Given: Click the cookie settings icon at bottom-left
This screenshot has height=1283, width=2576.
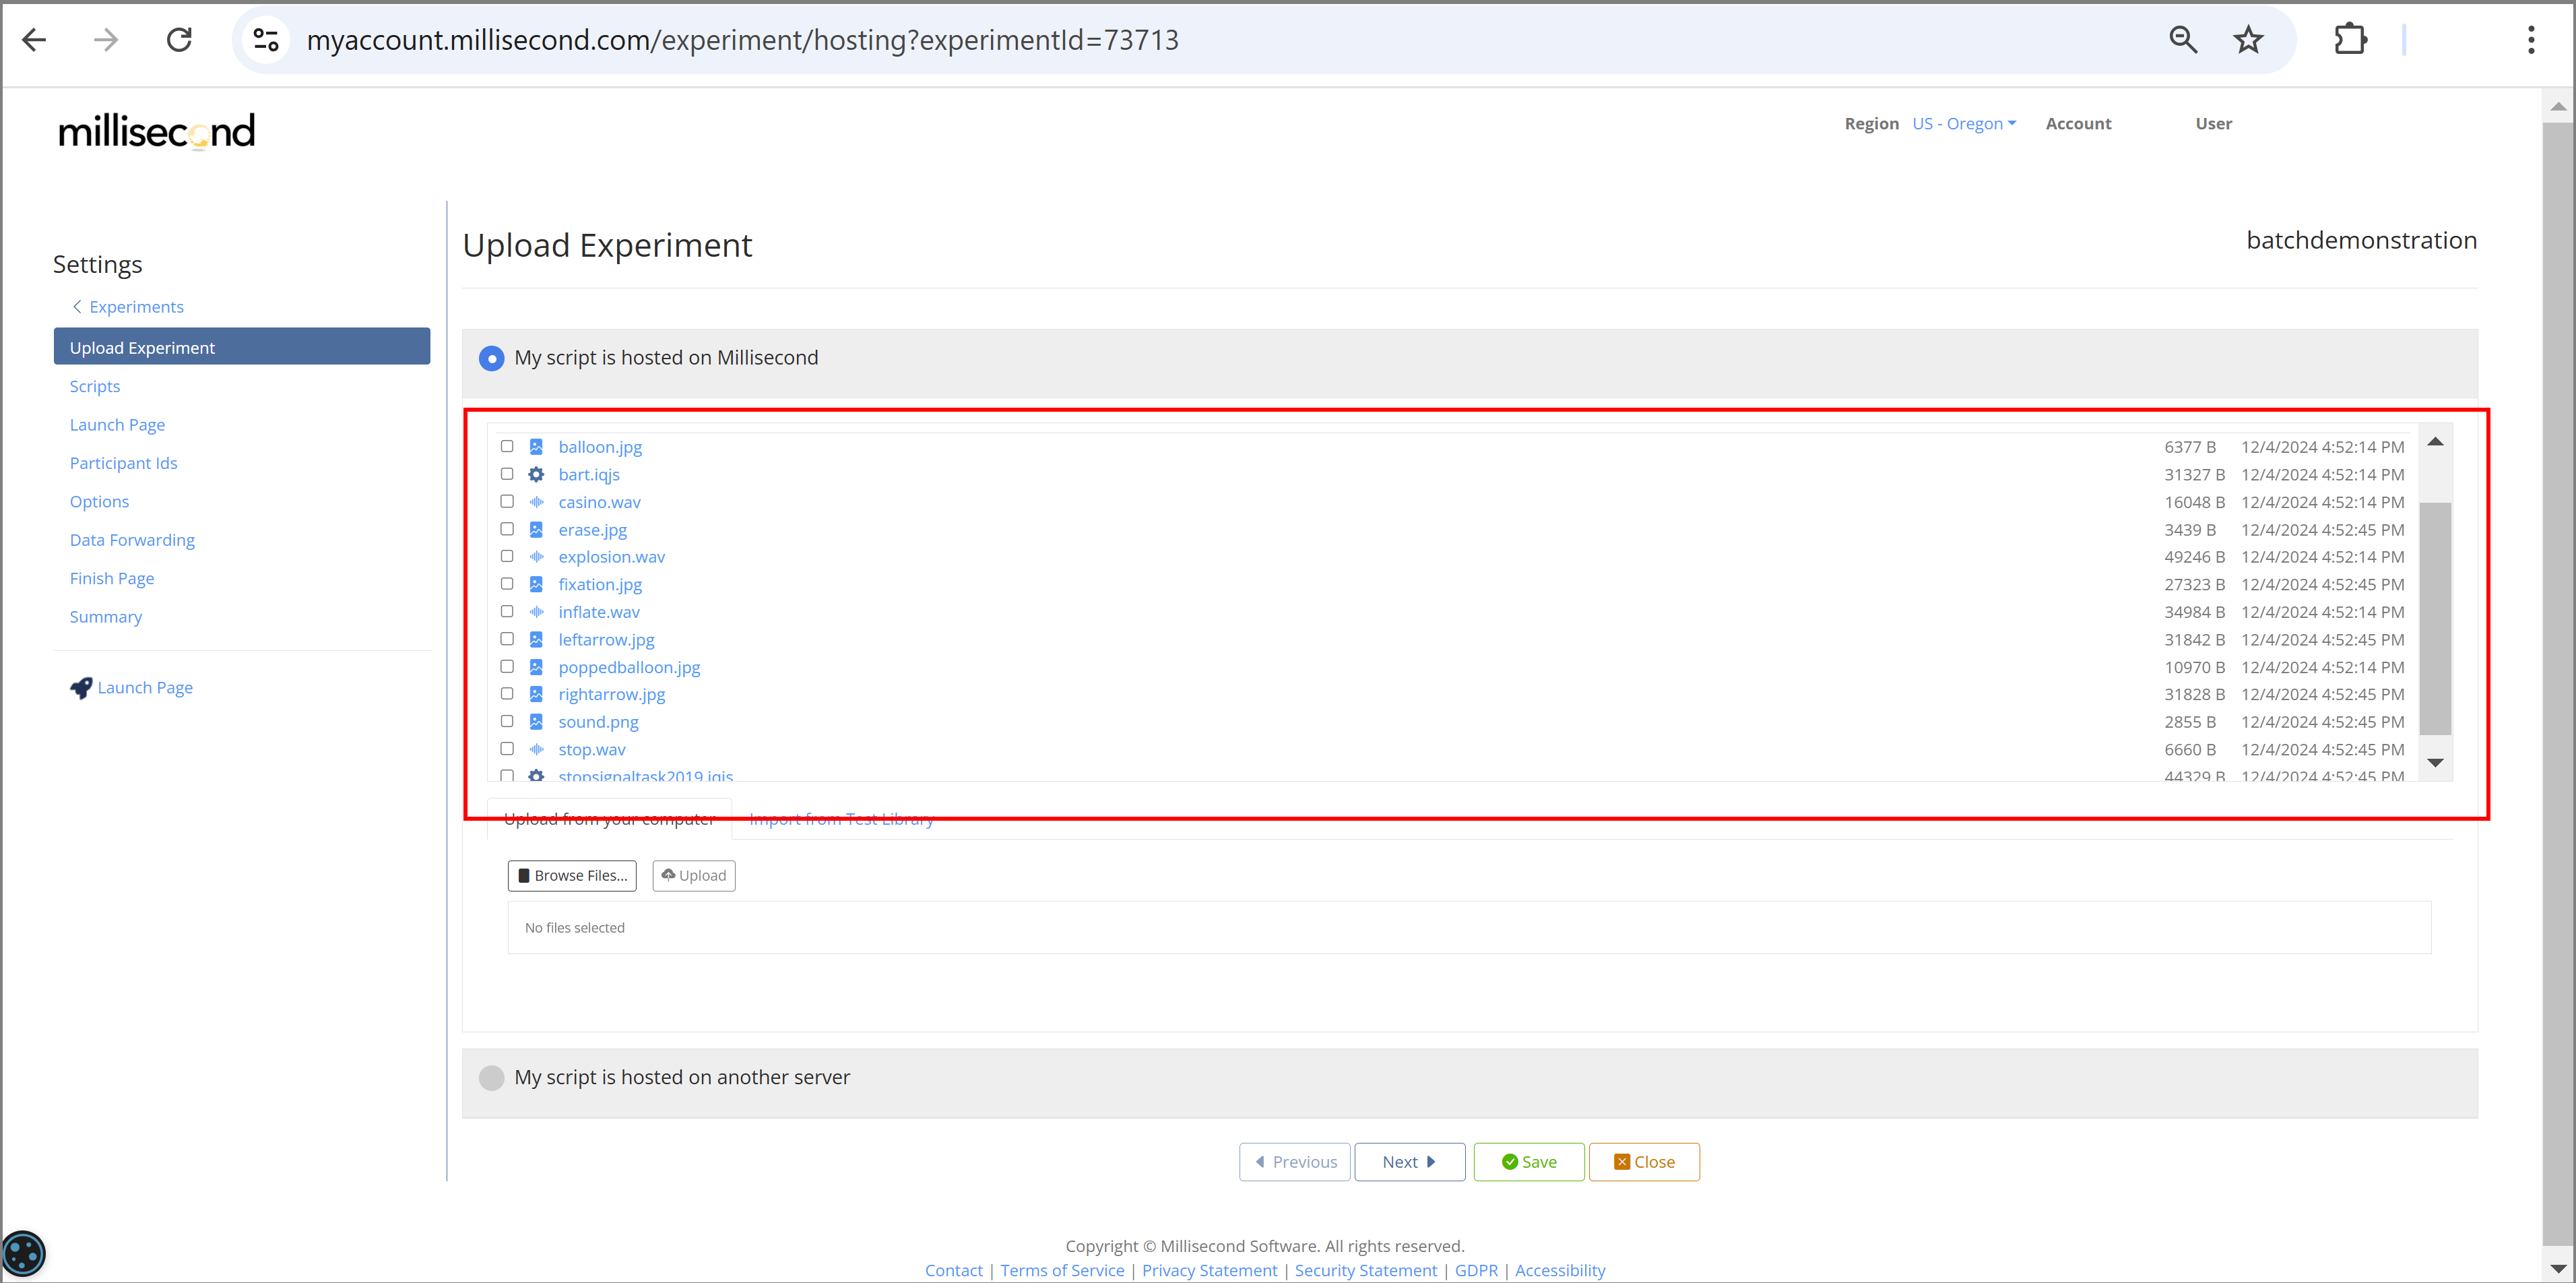Looking at the screenshot, I should (x=23, y=1253).
